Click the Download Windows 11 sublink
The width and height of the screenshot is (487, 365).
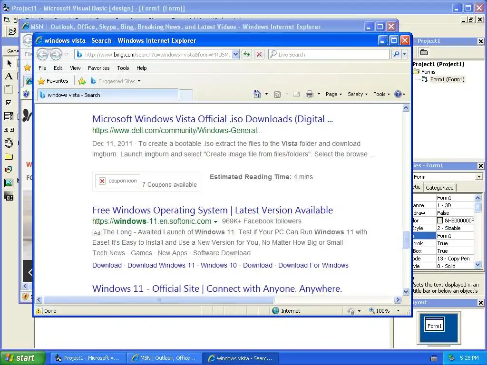pyautogui.click(x=161, y=265)
